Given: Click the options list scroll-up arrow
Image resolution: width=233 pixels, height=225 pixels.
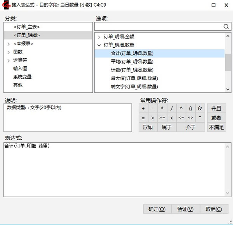Looking at the screenshot, I should [228, 36].
